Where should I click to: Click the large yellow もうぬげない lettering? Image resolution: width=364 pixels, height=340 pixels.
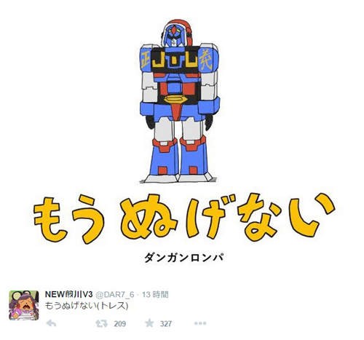[x=184, y=218]
